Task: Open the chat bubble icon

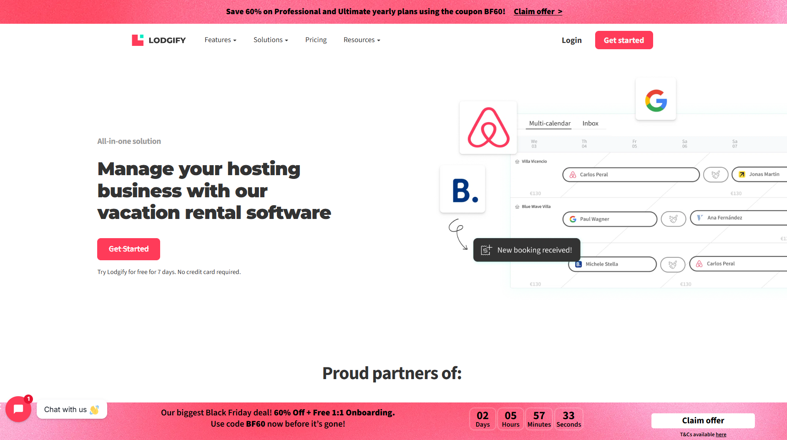Action: (x=18, y=409)
